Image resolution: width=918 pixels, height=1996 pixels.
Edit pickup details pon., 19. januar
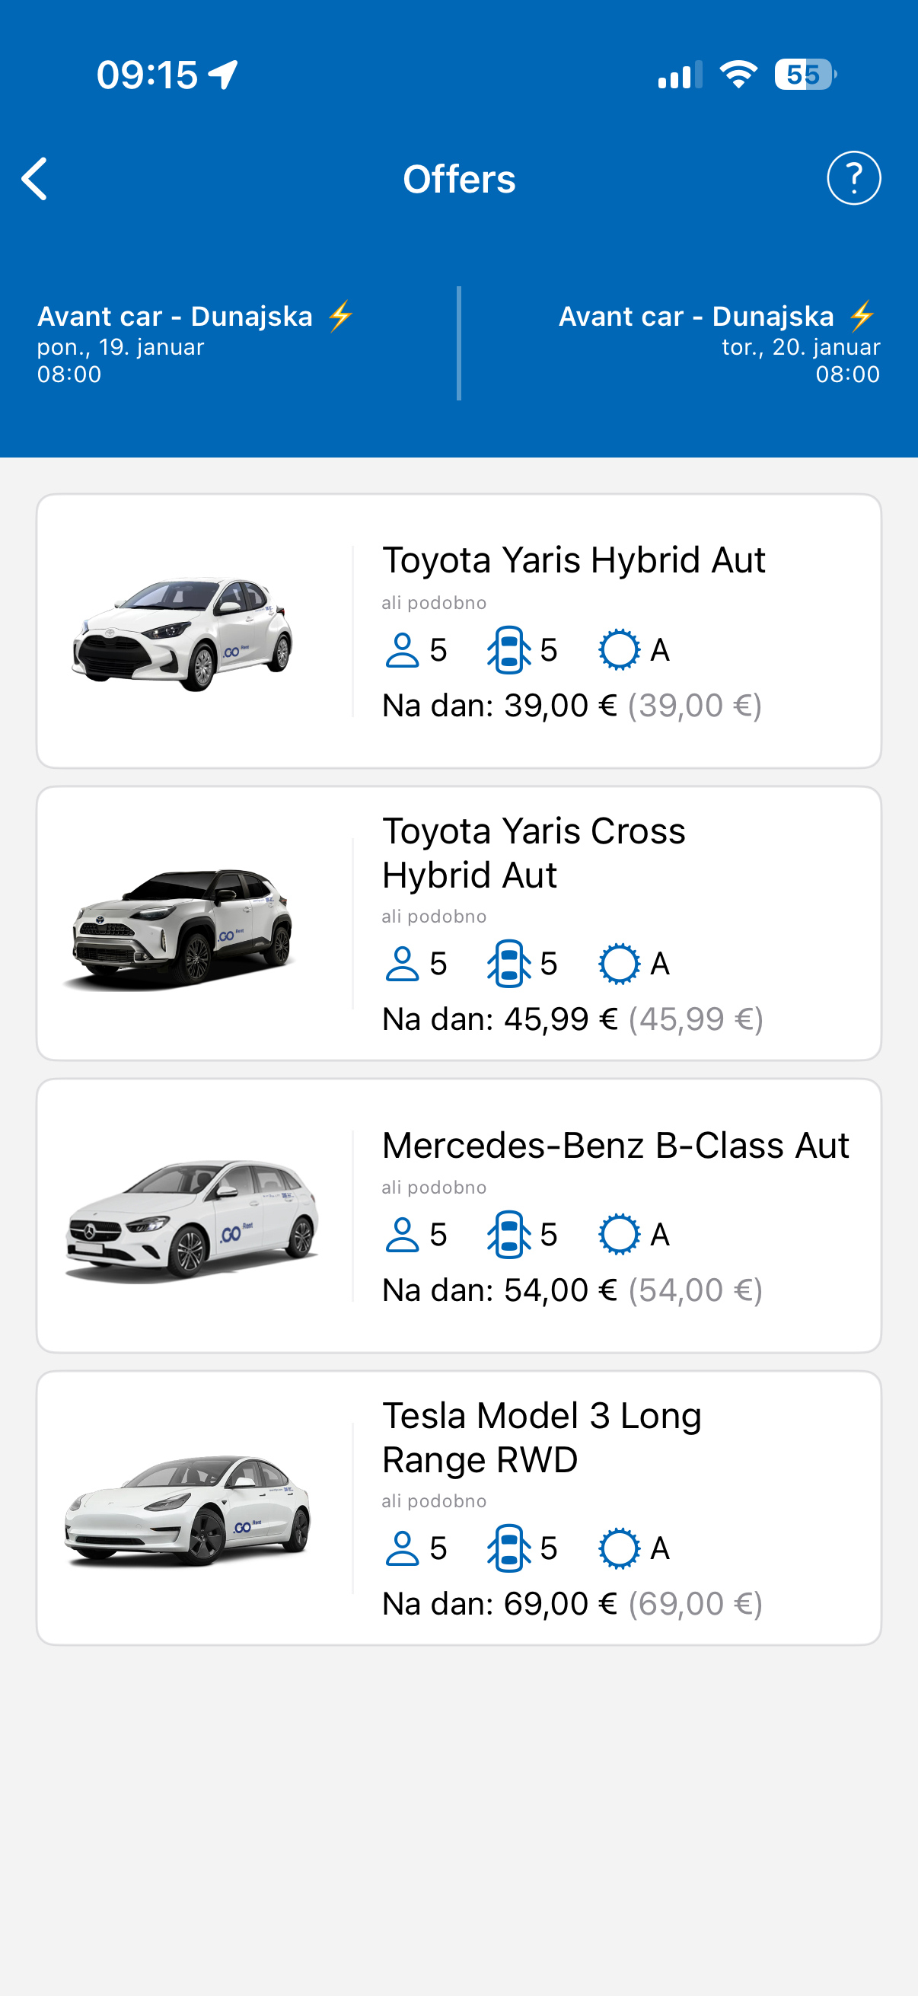(121, 347)
